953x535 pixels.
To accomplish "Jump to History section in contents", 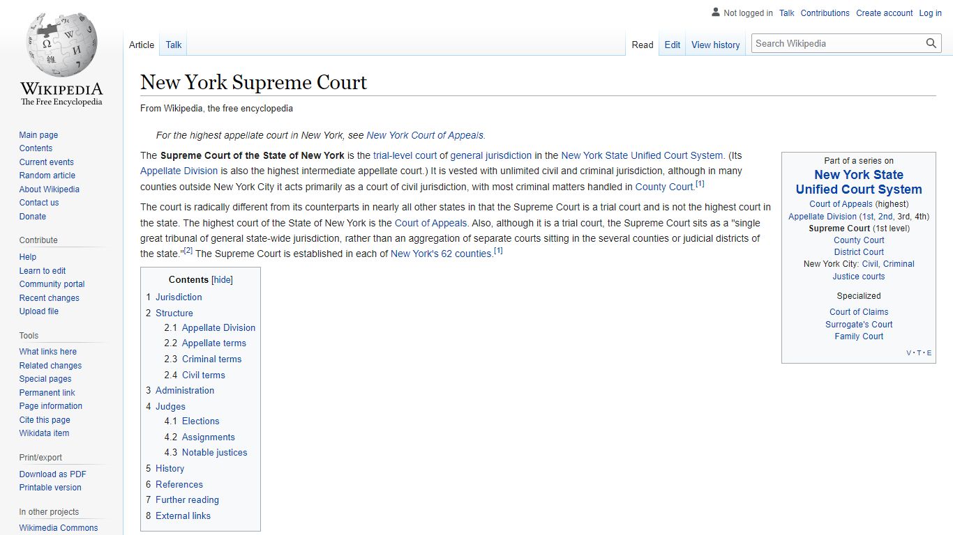I will pos(170,468).
